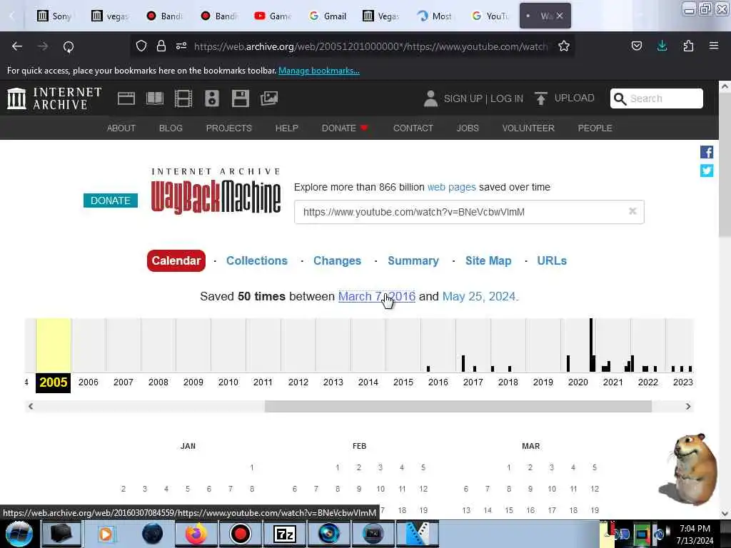Image resolution: width=731 pixels, height=548 pixels.
Task: Click the BLOG menu item
Action: coord(171,128)
